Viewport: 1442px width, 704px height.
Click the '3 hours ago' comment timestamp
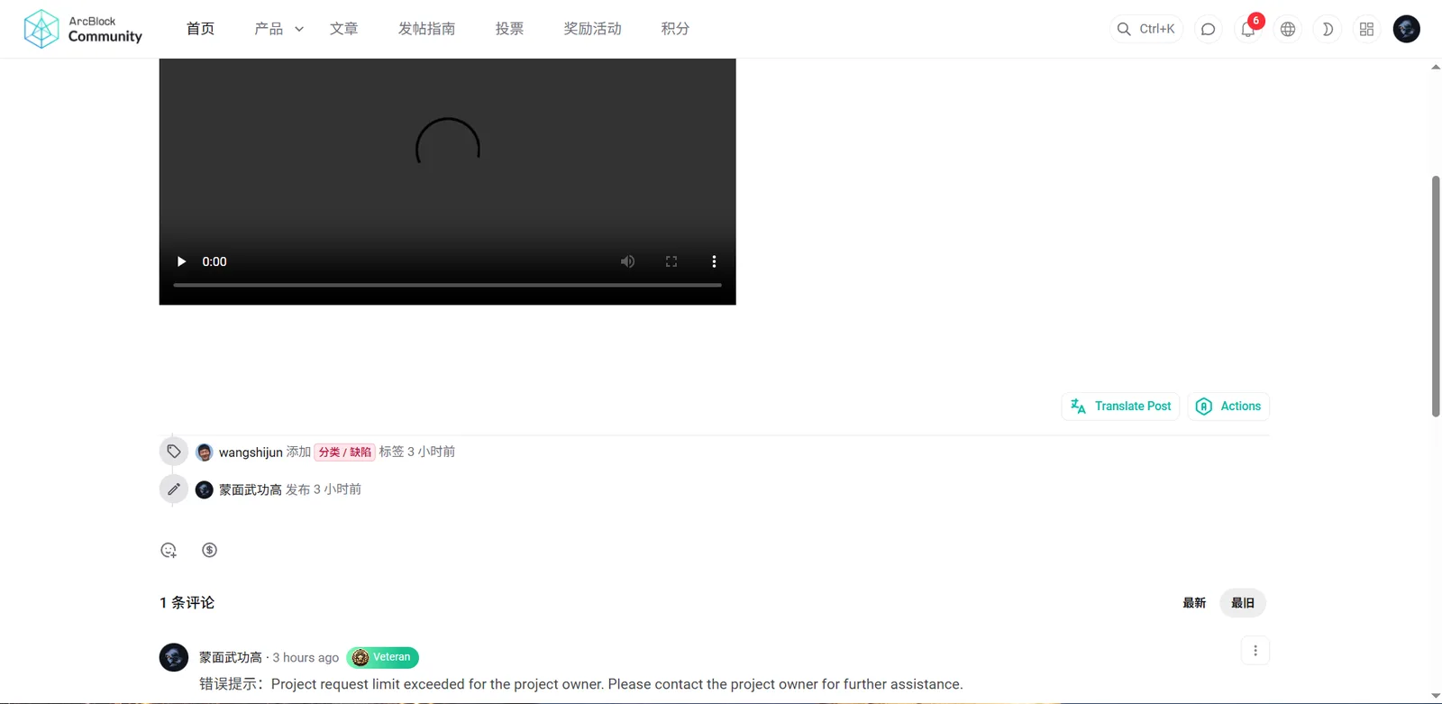click(306, 658)
